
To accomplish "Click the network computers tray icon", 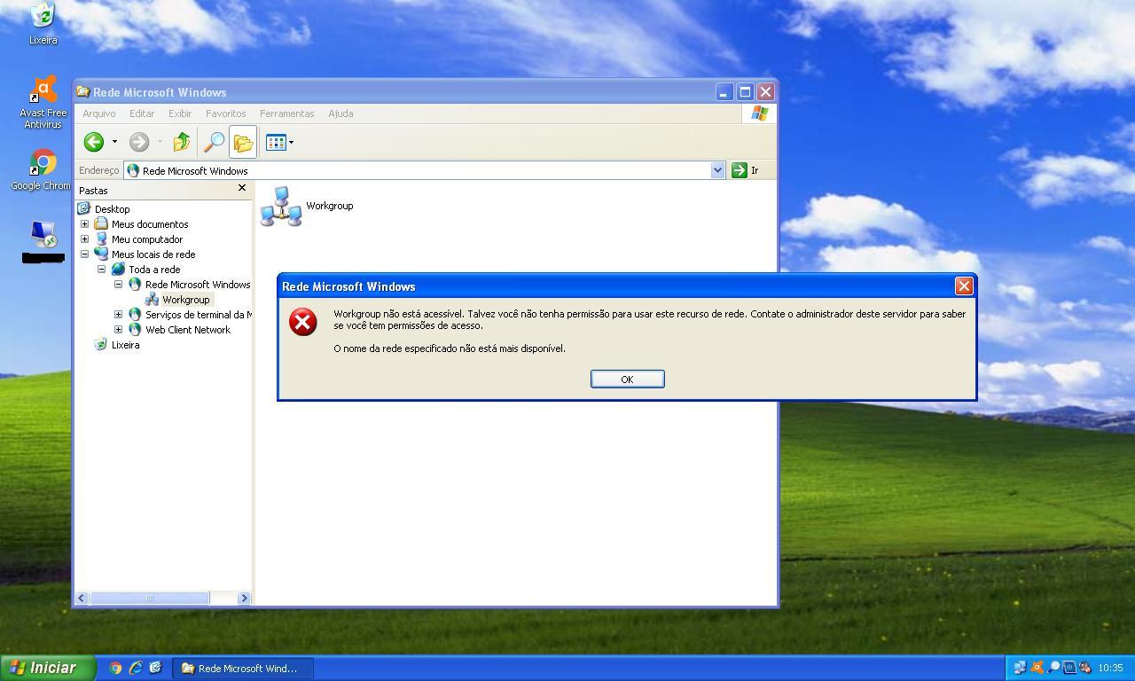I will click(1020, 668).
